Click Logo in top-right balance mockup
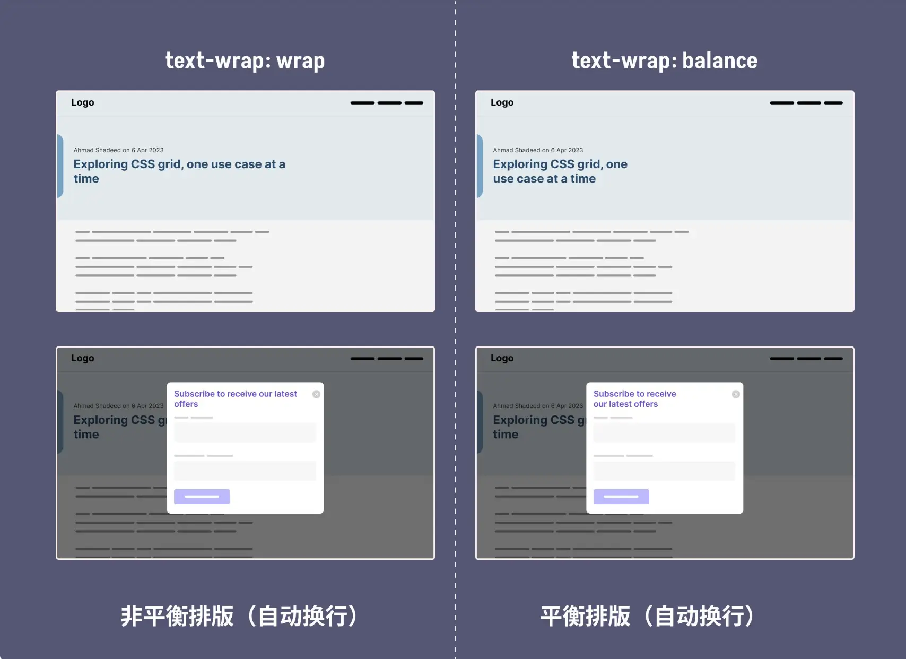 502,102
